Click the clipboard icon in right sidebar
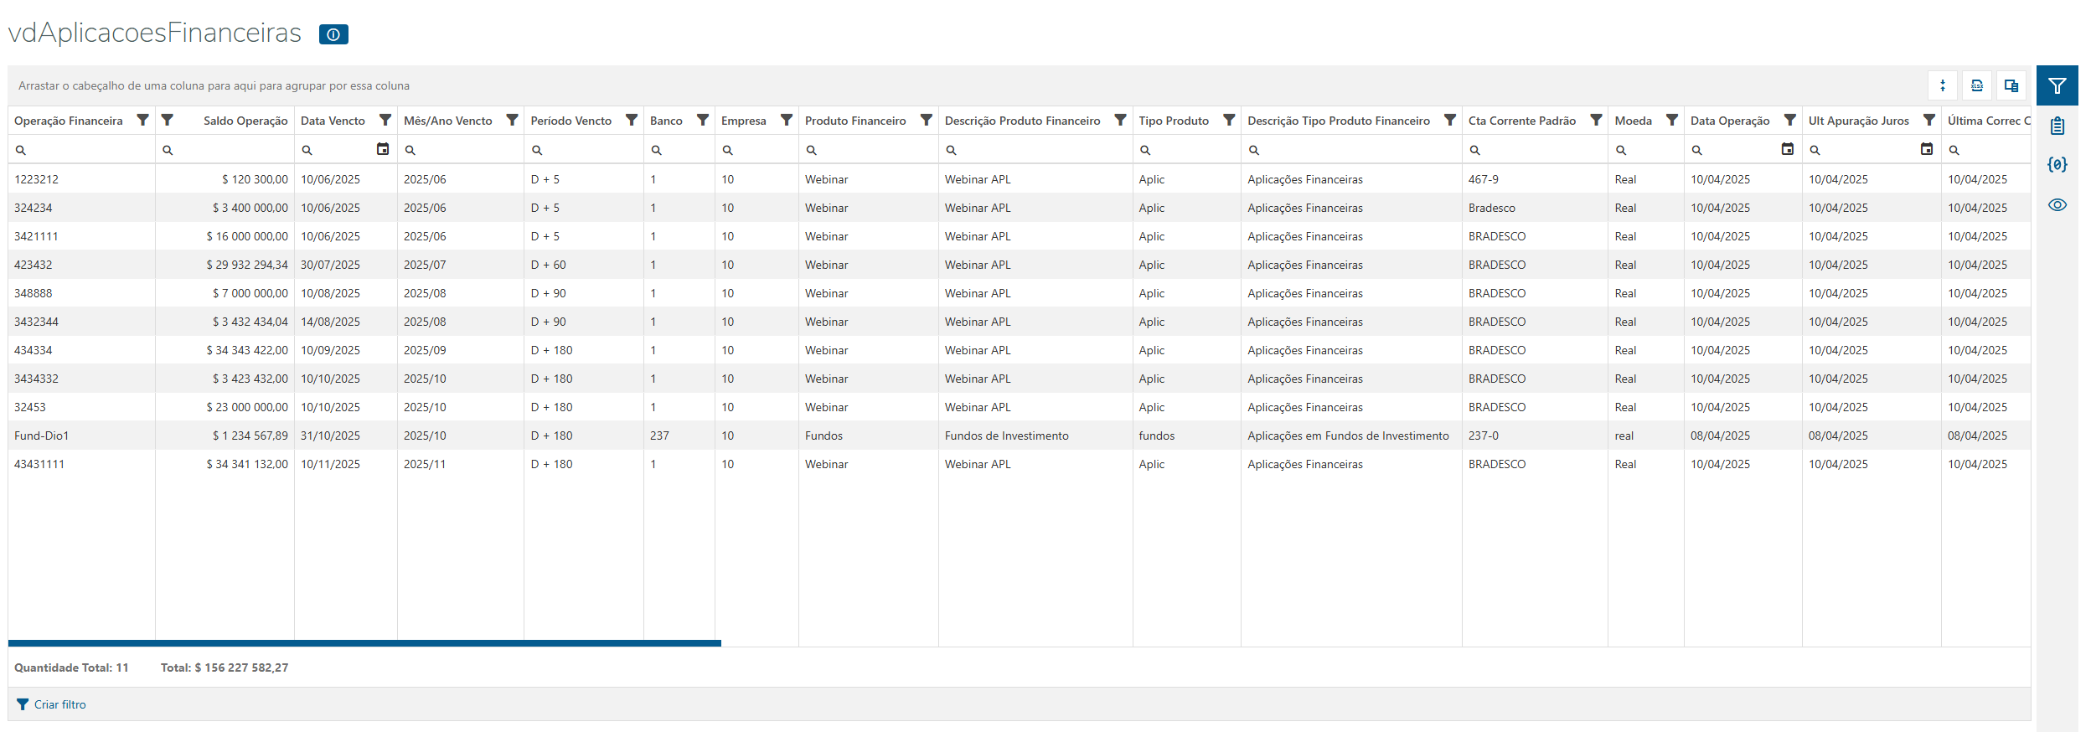 click(2057, 126)
